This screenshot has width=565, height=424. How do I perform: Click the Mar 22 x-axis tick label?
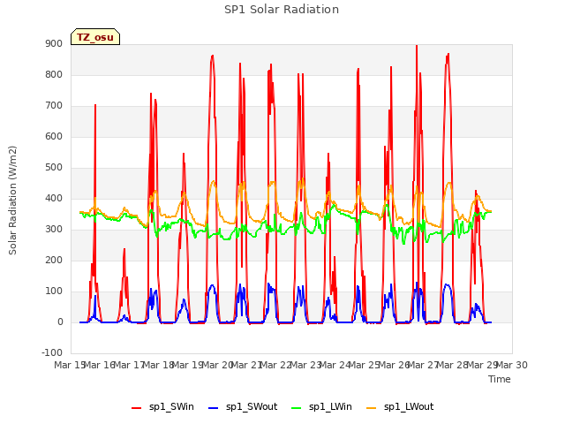[276, 365]
